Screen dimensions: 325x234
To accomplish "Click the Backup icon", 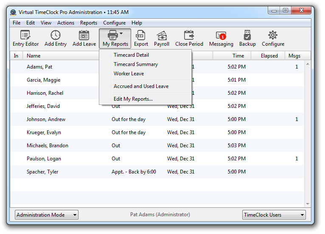I will [247, 35].
